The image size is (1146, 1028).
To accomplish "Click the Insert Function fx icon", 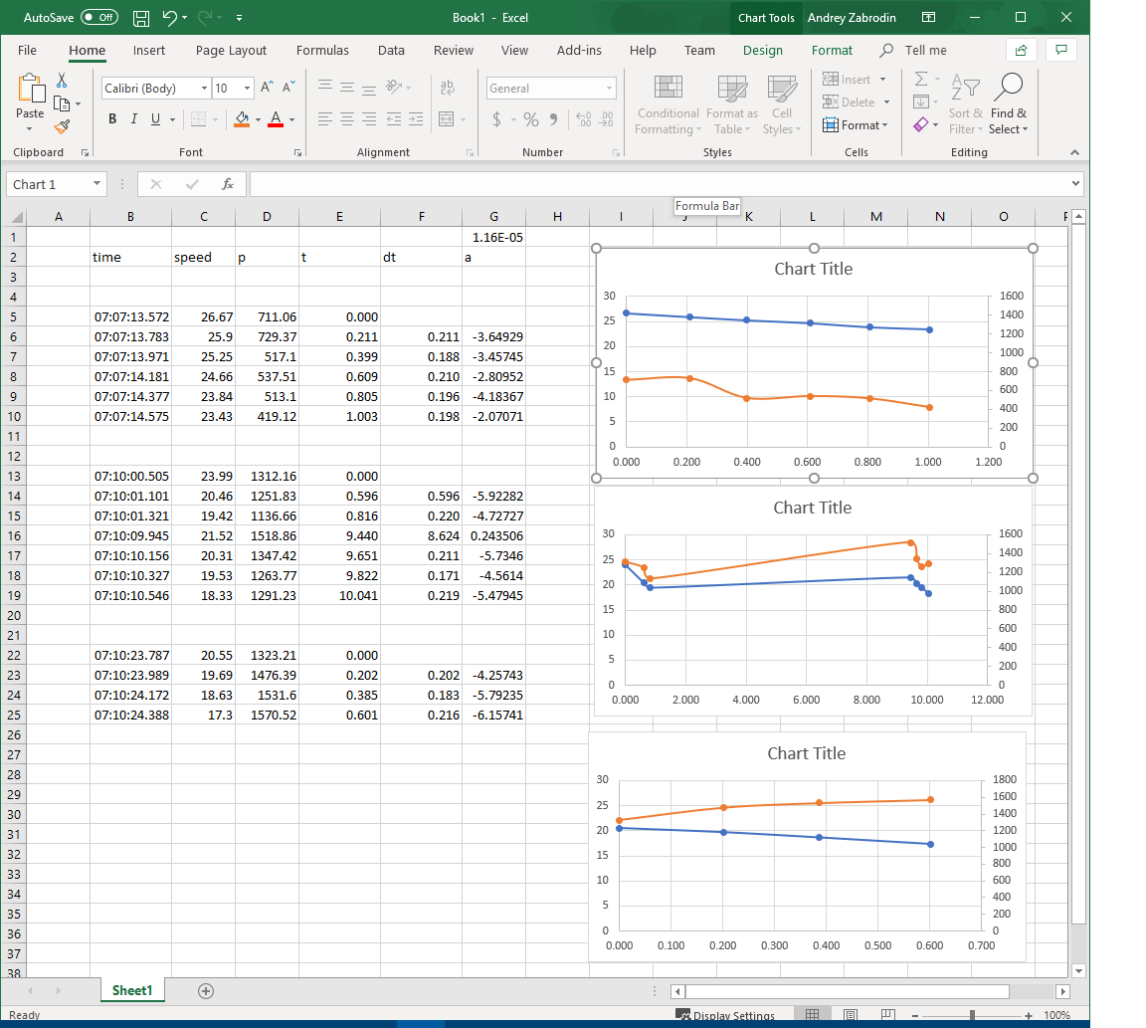I will click(x=228, y=184).
